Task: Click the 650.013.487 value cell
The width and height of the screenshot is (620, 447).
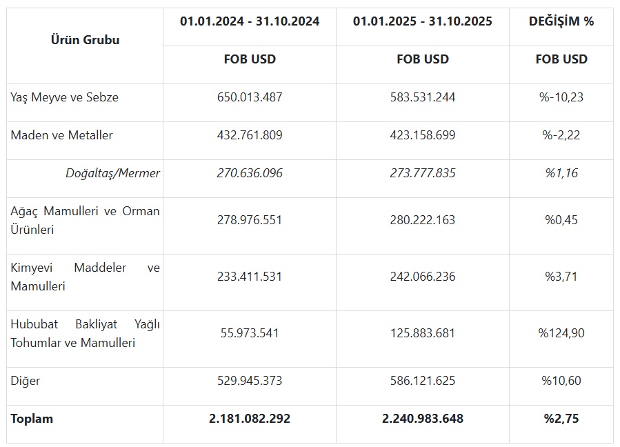Action: pos(250,97)
